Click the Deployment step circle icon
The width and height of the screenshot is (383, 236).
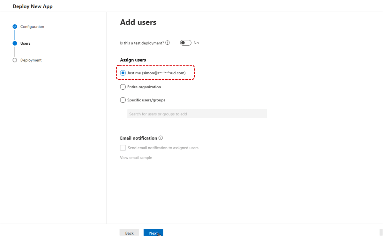coord(15,60)
